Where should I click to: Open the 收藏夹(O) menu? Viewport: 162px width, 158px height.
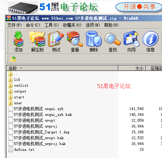(72, 25)
